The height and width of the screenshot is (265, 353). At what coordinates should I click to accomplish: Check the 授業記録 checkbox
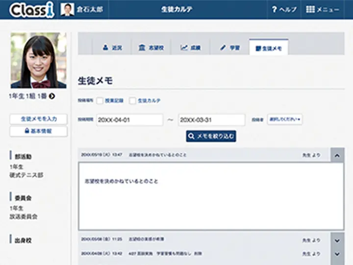[x=100, y=101]
